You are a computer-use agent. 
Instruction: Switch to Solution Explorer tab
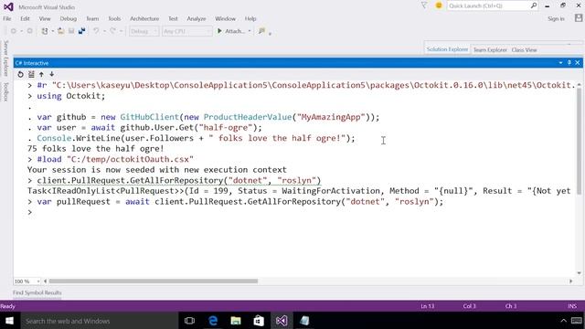tap(447, 49)
